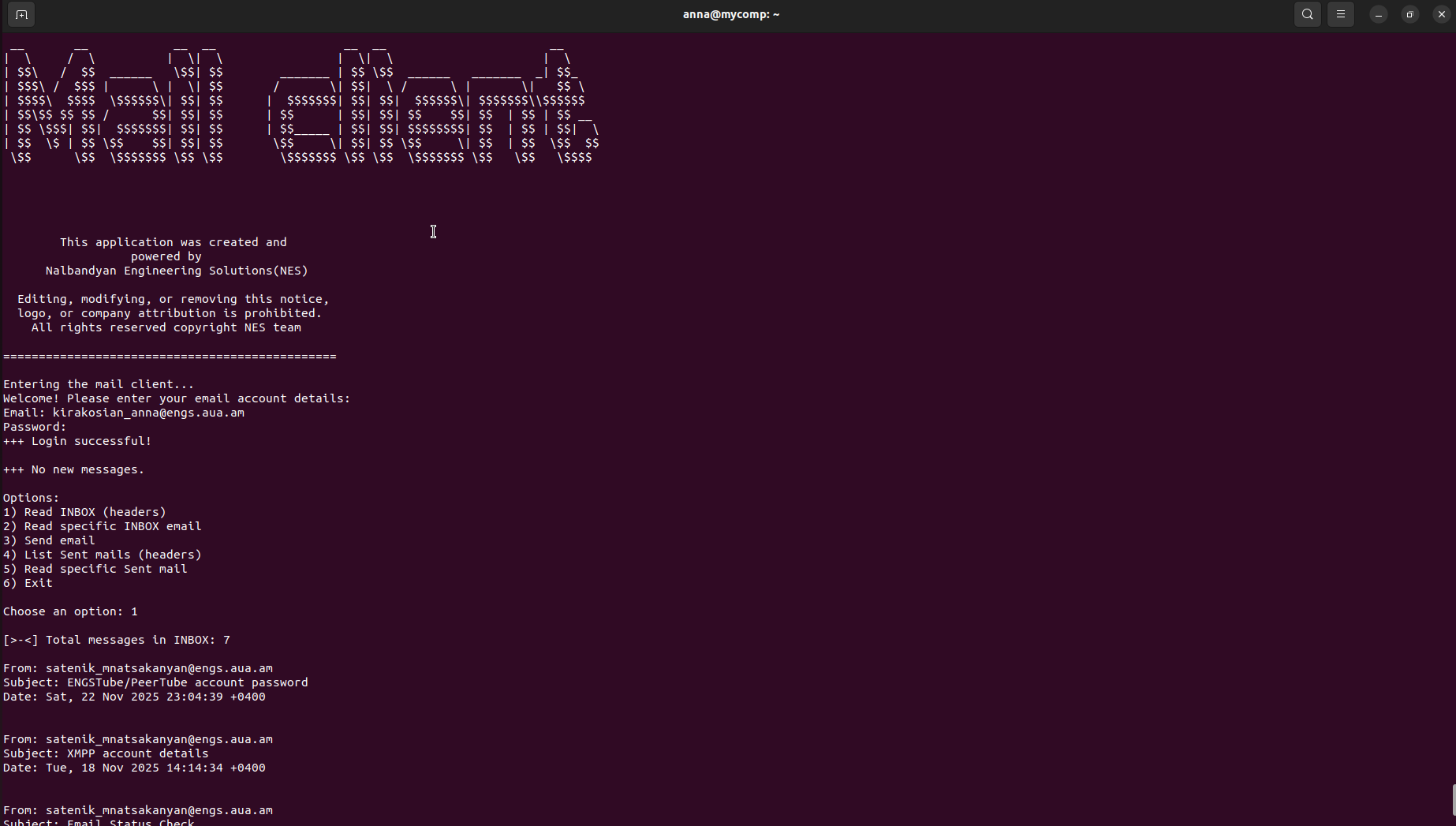
Task: Click 'This application was created and' line
Action: point(174,243)
